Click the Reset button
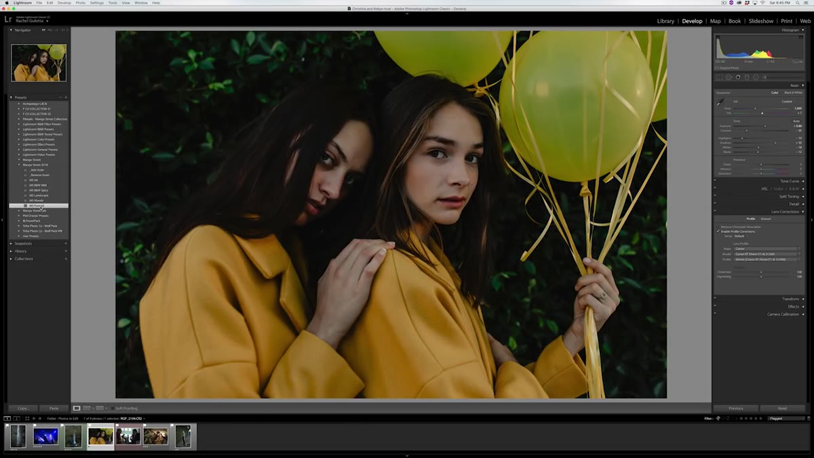The width and height of the screenshot is (814, 458). pos(782,409)
